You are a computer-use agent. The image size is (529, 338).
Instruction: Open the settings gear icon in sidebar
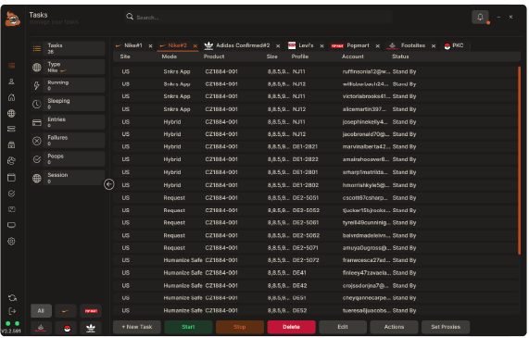(x=11, y=241)
